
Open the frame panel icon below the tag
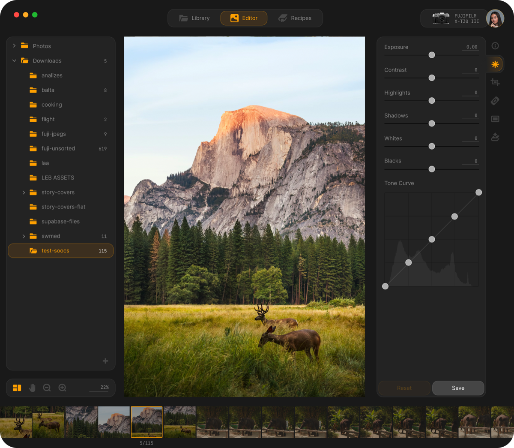point(495,119)
